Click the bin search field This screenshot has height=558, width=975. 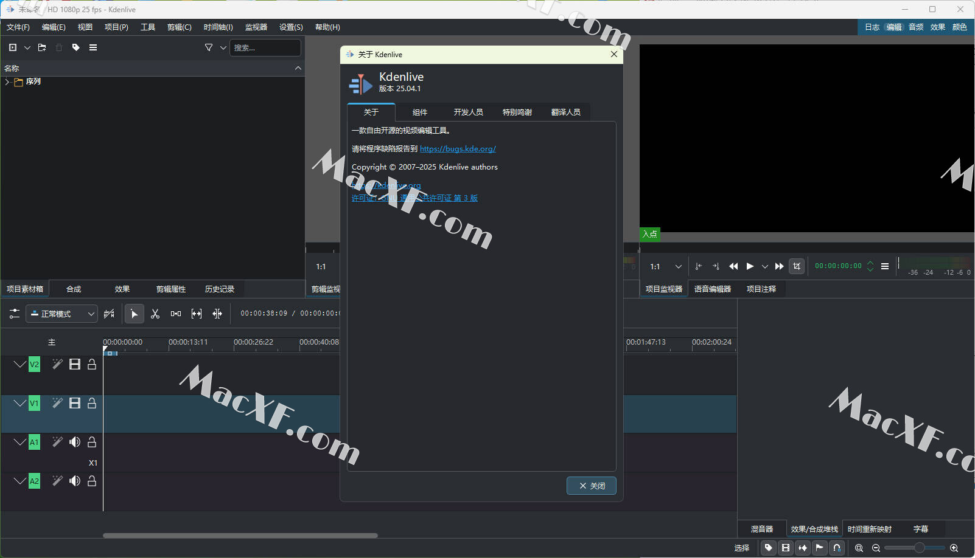coord(265,47)
